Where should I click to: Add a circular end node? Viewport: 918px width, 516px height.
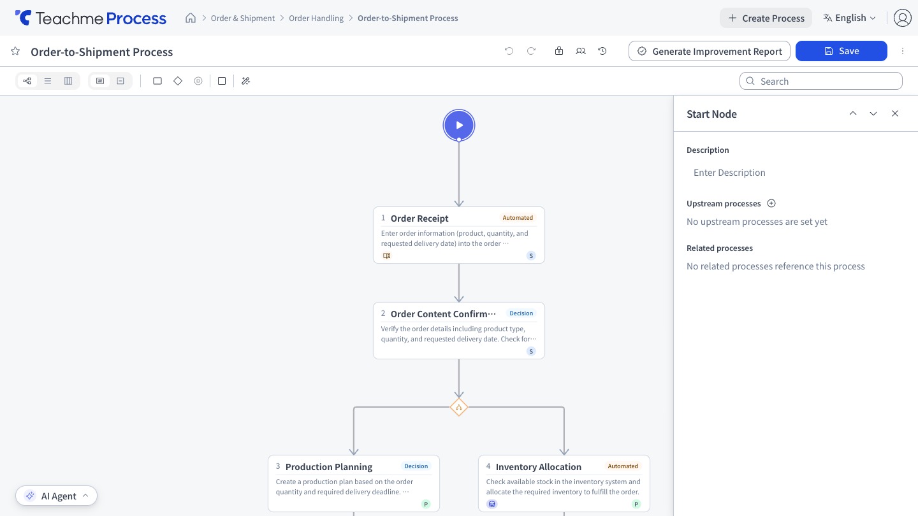coord(198,81)
